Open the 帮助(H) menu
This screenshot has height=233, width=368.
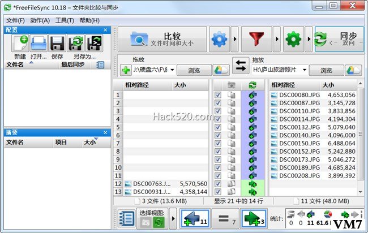pos(89,20)
